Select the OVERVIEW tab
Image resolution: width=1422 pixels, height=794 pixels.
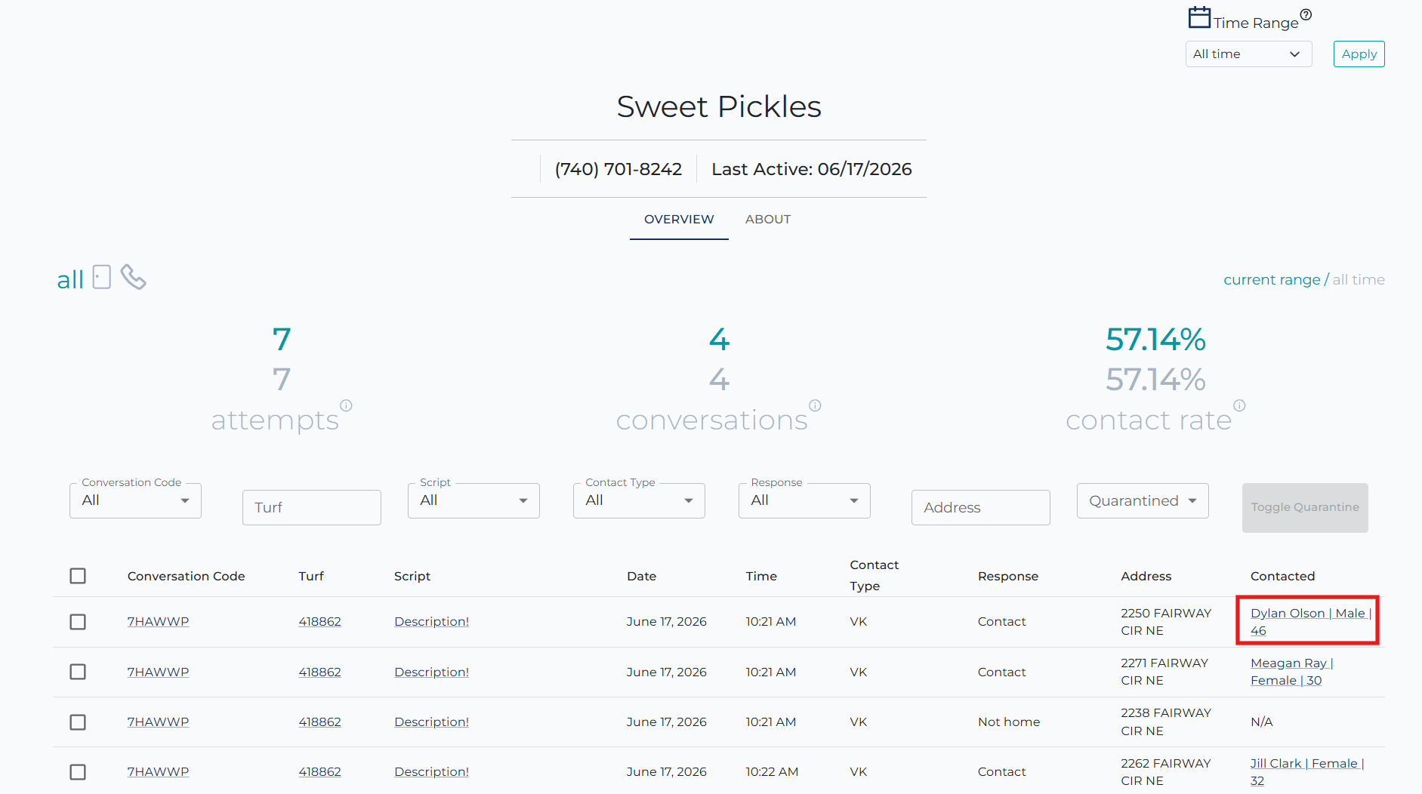tap(679, 220)
